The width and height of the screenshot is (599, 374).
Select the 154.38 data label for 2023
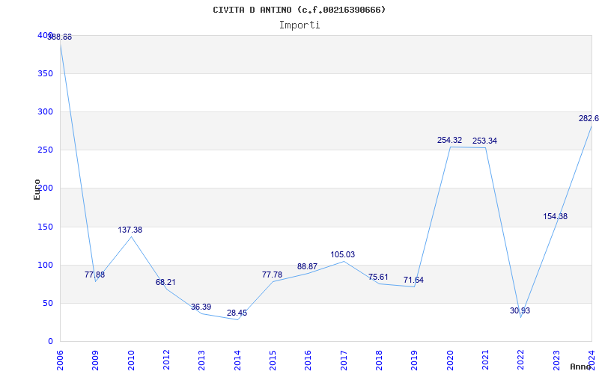coord(555,216)
